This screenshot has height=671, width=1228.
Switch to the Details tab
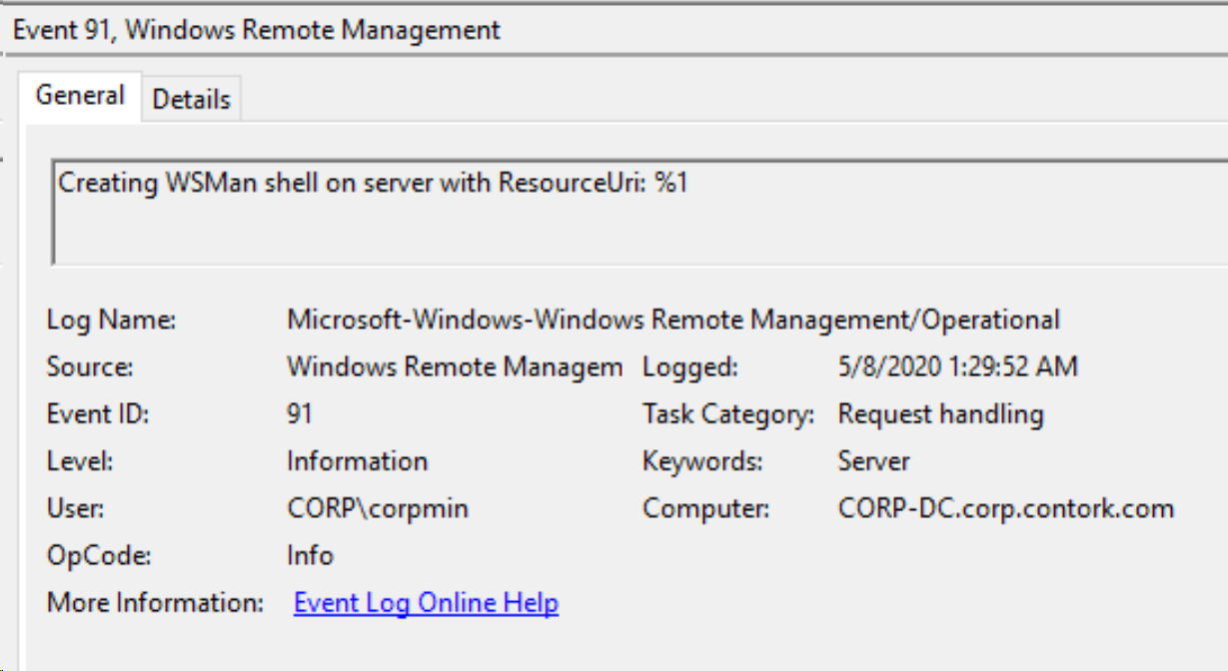click(191, 97)
